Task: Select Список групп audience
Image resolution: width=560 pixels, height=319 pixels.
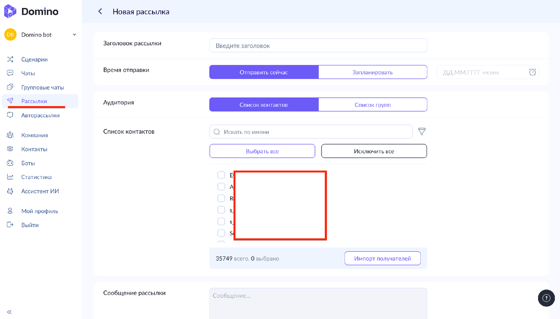Action: (372, 105)
